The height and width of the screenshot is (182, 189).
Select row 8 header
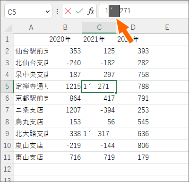pos(7,122)
